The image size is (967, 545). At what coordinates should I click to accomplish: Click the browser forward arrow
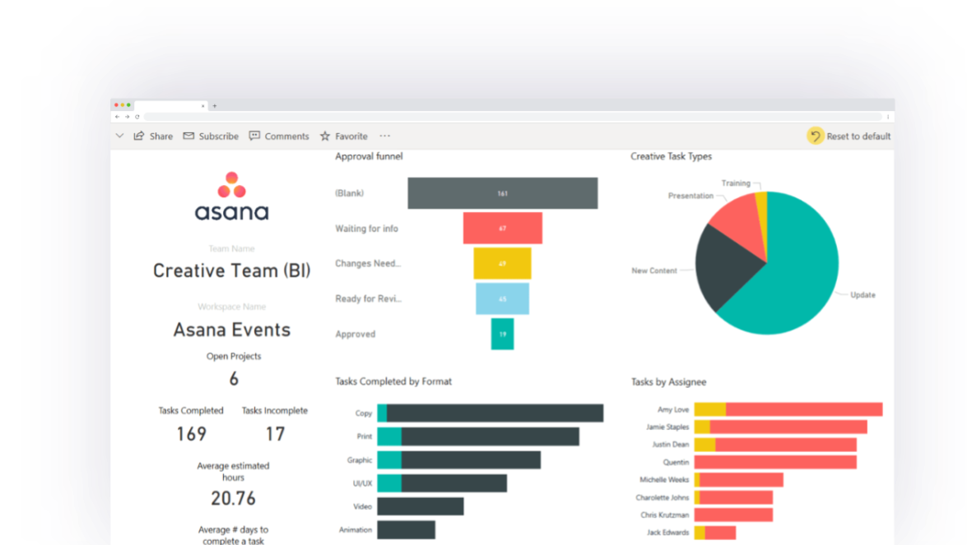tap(127, 117)
